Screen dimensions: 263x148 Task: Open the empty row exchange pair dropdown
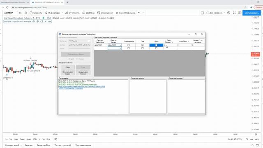pyautogui.click(x=120, y=49)
